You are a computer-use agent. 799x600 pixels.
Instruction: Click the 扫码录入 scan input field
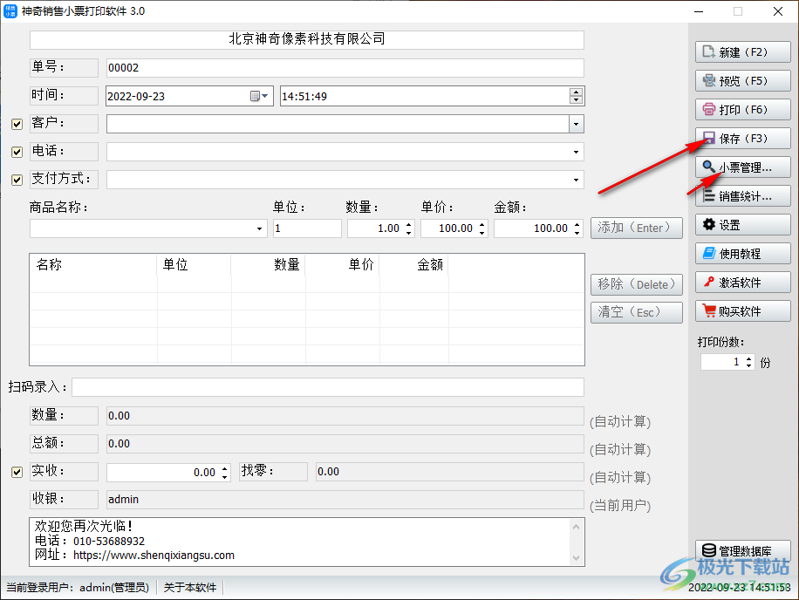click(x=328, y=387)
